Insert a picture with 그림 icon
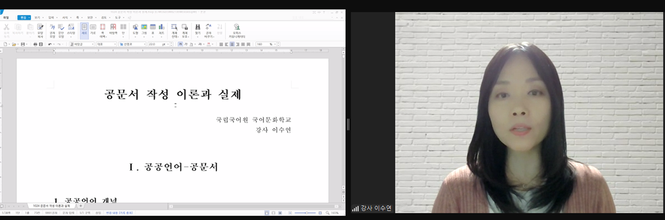This screenshot has height=220, width=665. pyautogui.click(x=144, y=30)
